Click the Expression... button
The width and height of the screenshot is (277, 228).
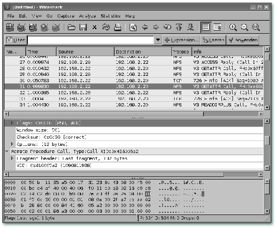coord(181,40)
